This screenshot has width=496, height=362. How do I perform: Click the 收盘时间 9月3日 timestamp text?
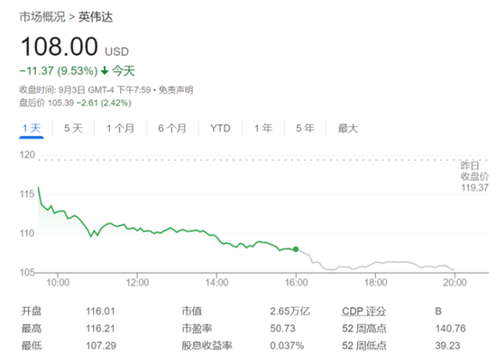85,90
